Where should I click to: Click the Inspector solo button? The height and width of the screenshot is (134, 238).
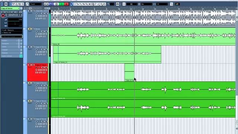[6, 12]
